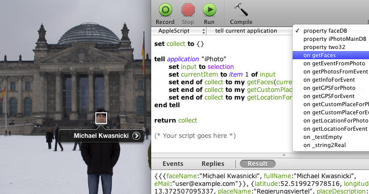Click the Compile hammer icon
The image size is (369, 194).
click(x=241, y=10)
